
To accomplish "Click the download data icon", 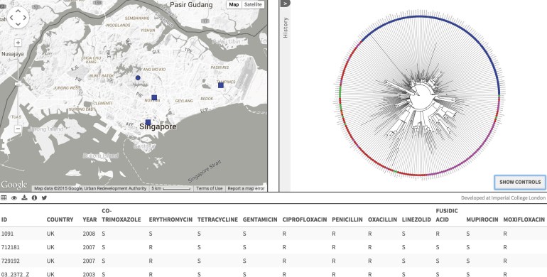I will tap(24, 198).
